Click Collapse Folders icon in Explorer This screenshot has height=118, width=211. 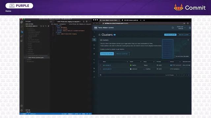tap(48, 26)
